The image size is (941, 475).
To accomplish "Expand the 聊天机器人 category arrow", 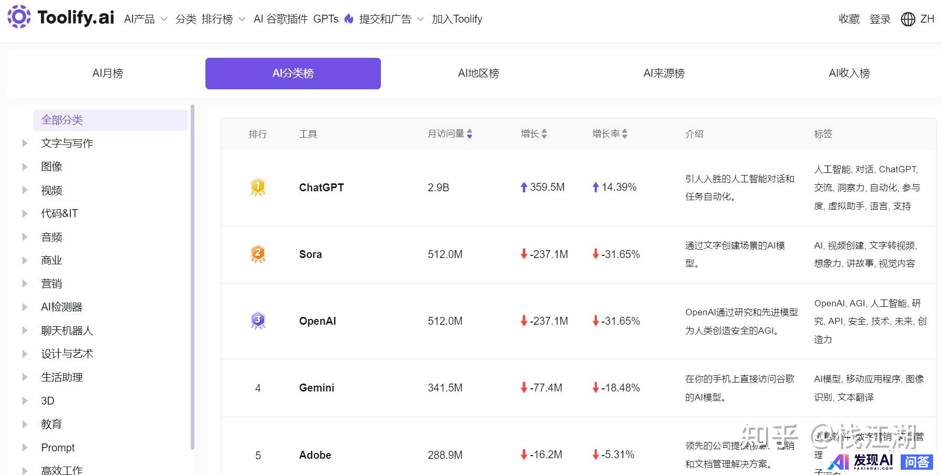I will click(x=24, y=331).
